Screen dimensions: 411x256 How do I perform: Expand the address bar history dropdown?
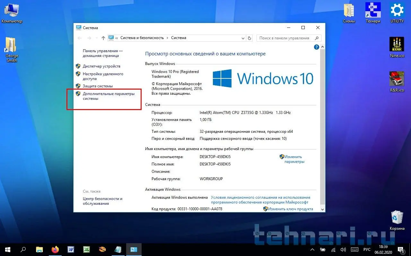pos(243,38)
